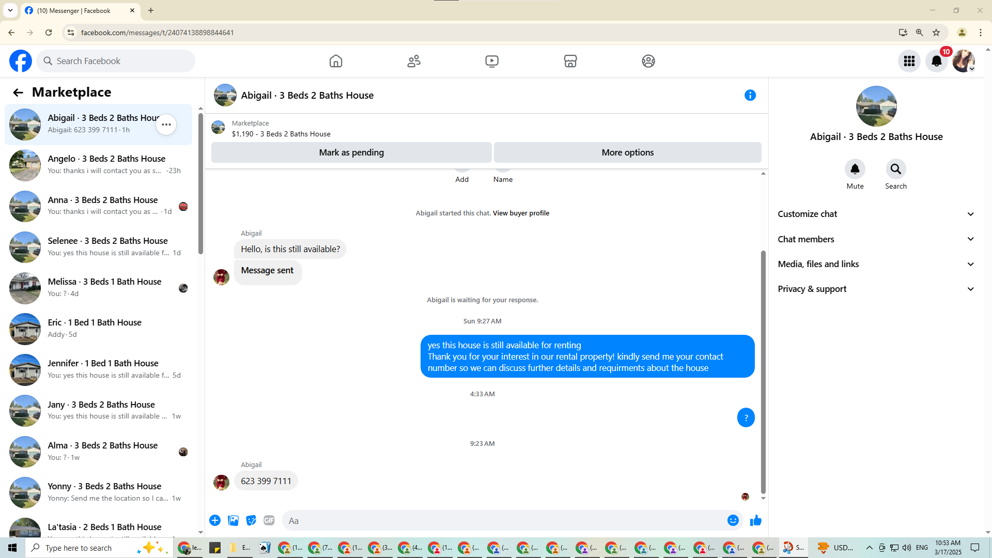
Task: Open View buyer profile link
Action: (x=521, y=213)
